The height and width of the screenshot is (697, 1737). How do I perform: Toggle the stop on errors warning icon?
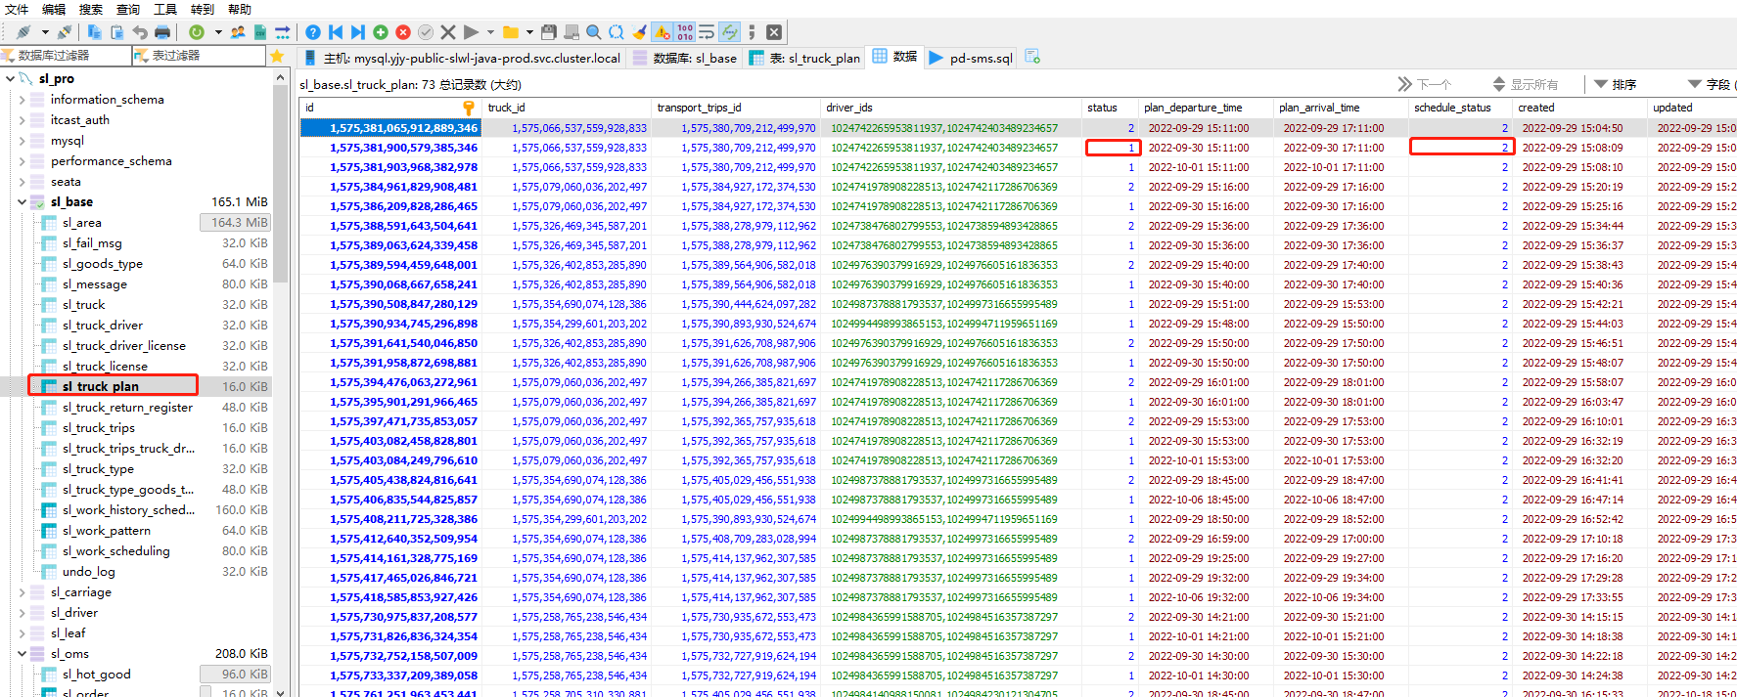point(663,32)
